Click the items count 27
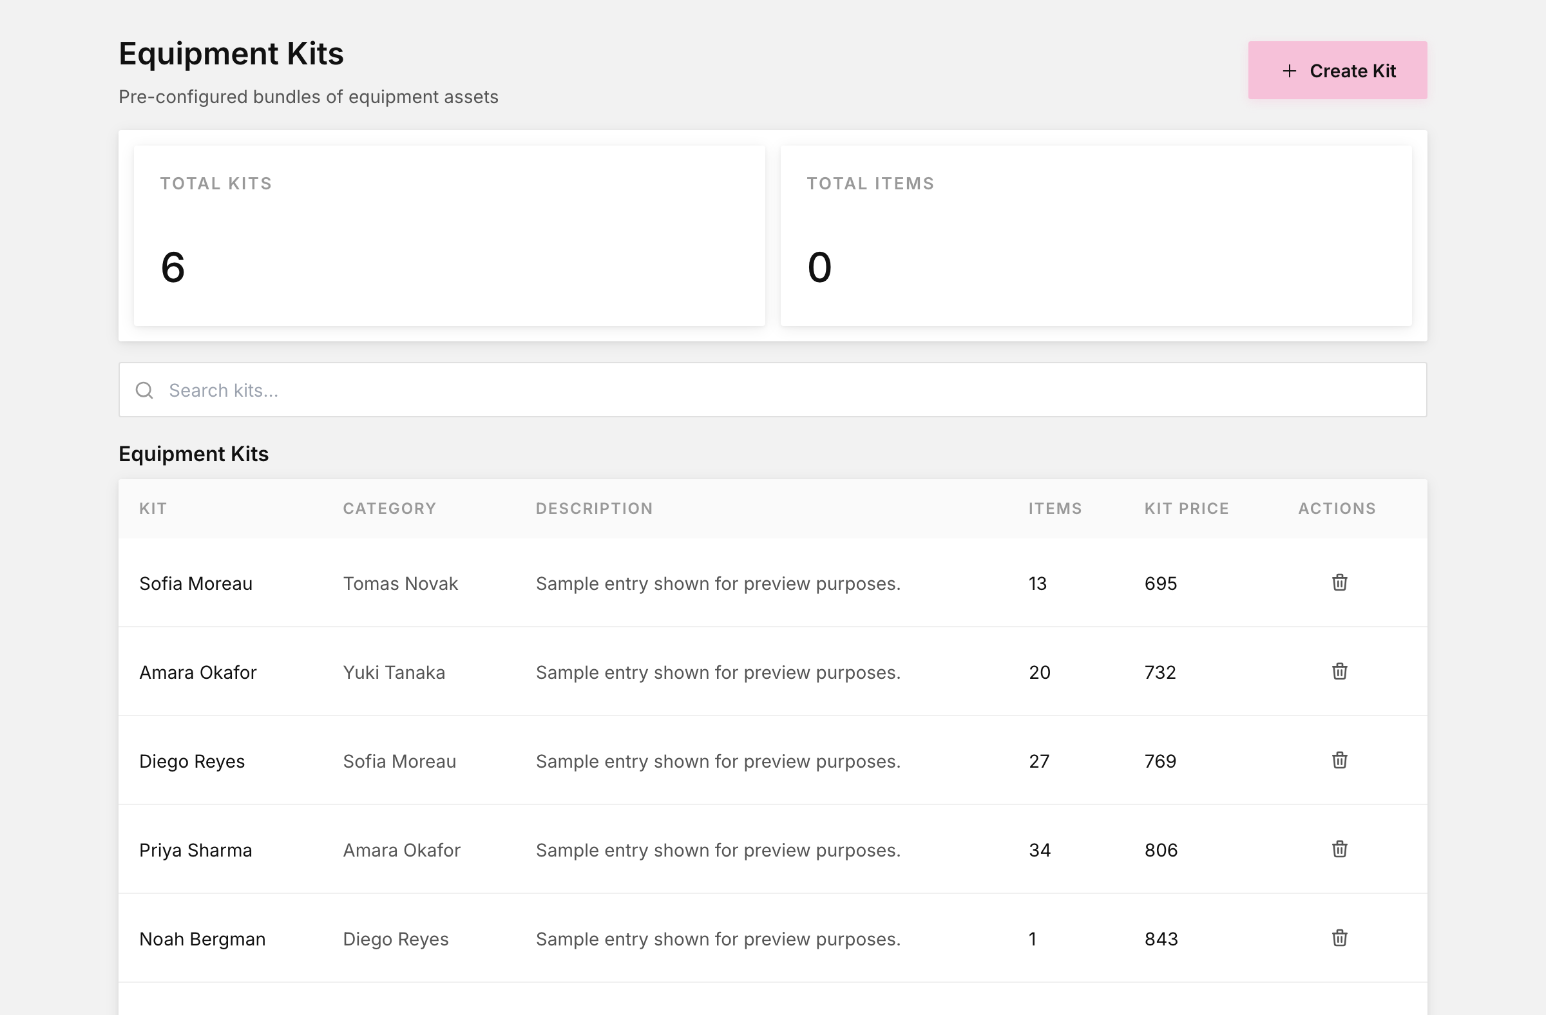Image resolution: width=1546 pixels, height=1015 pixels. pyautogui.click(x=1038, y=761)
